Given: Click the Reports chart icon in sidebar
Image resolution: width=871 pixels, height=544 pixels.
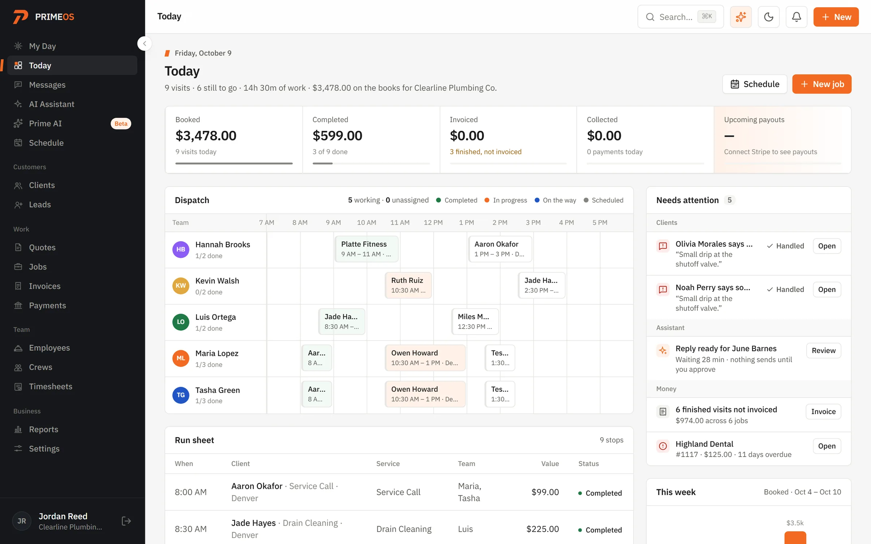Looking at the screenshot, I should click(x=18, y=429).
